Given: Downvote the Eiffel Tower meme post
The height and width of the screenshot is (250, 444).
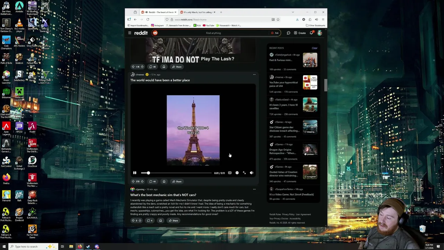Looking at the screenshot, I should click(142, 181).
